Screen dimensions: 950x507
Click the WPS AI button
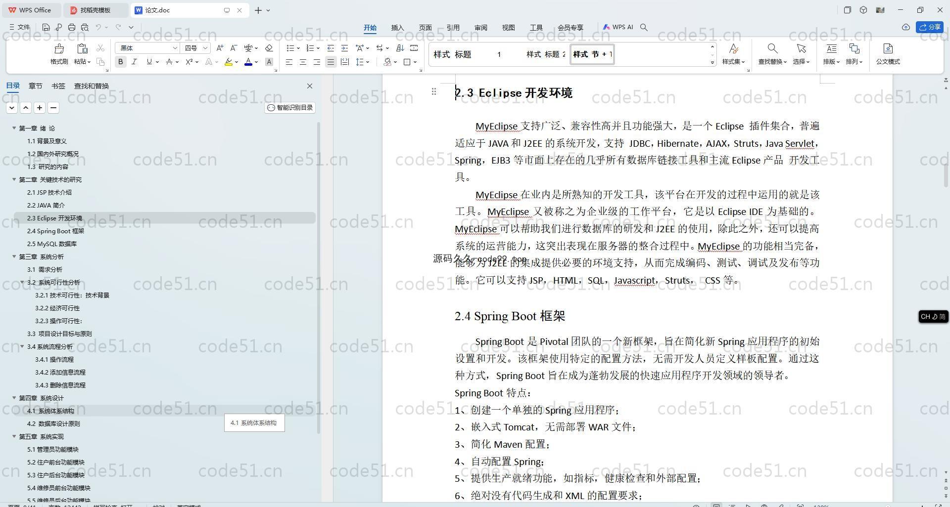point(618,27)
